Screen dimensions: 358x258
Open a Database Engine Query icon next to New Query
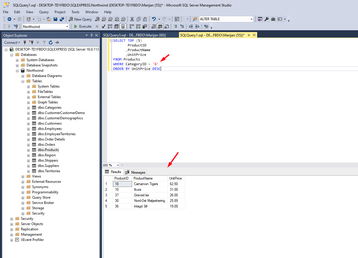[x=97, y=19]
